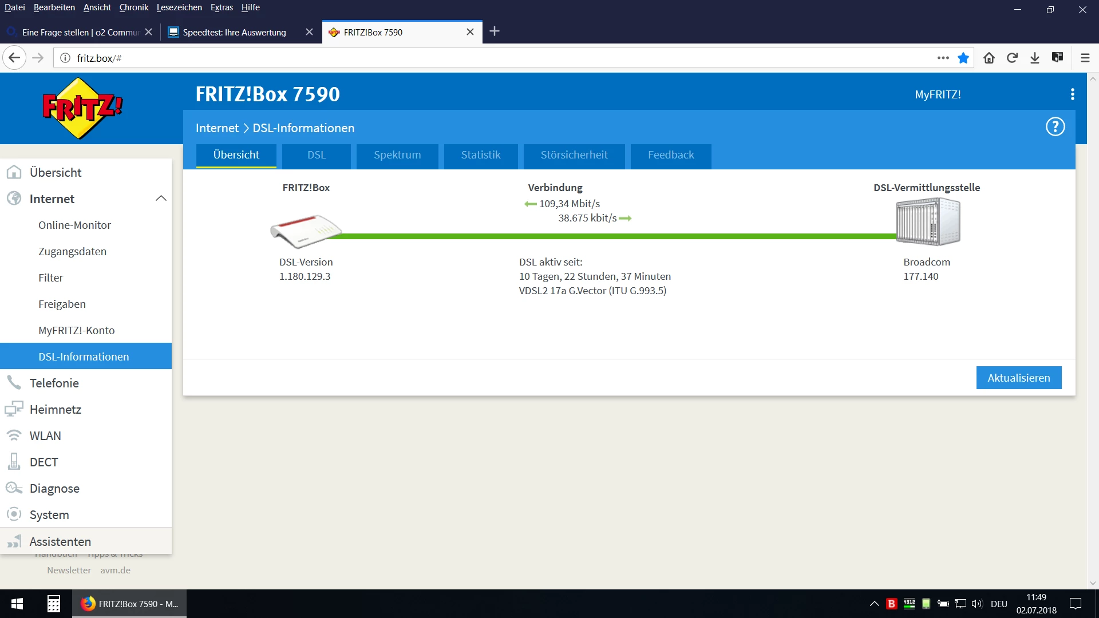Image resolution: width=1099 pixels, height=618 pixels.
Task: Open the Chronik menu
Action: click(x=133, y=7)
